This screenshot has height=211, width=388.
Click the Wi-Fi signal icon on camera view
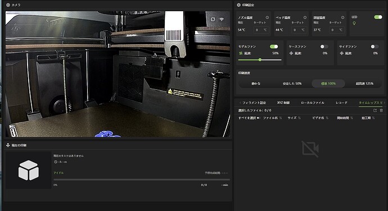[x=222, y=19]
